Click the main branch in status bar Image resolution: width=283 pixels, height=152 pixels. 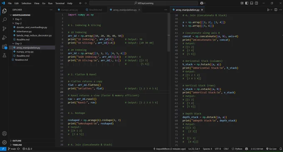(x=12, y=149)
